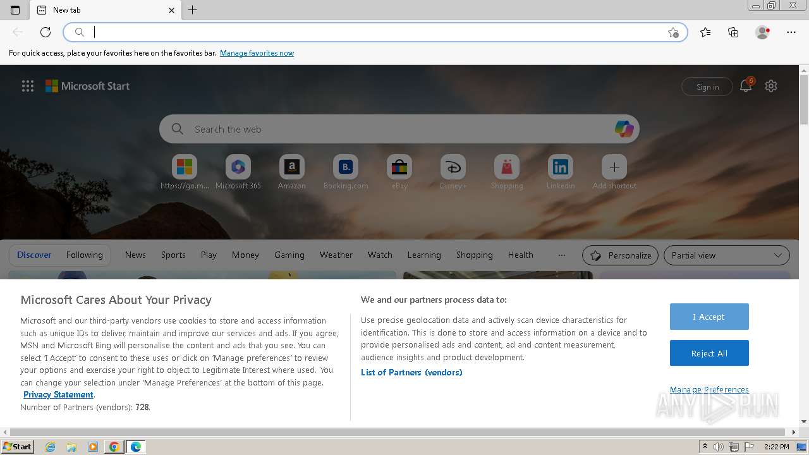
Task: Click the Search the web field
Action: point(399,129)
